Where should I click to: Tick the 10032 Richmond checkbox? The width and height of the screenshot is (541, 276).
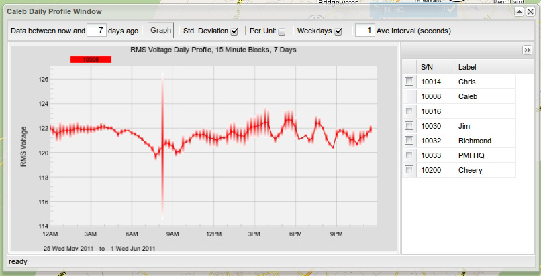[409, 141]
